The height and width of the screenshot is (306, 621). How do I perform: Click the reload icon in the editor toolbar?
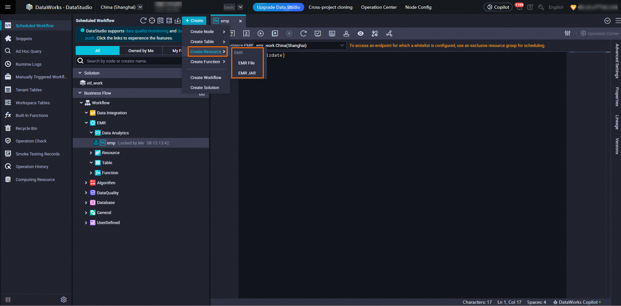pos(303,33)
